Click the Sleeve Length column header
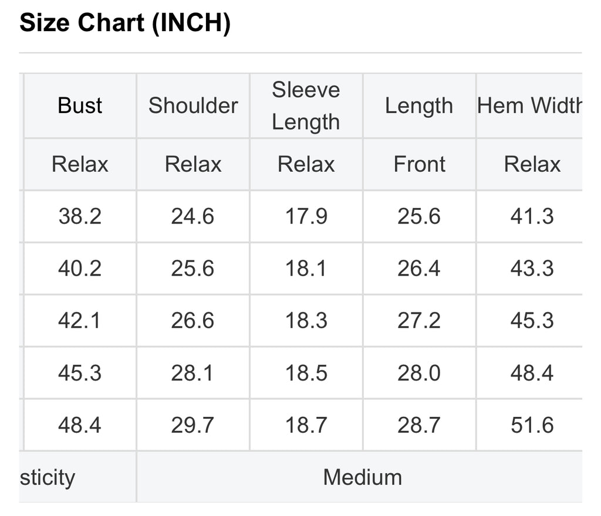The height and width of the screenshot is (516, 601). [x=306, y=106]
